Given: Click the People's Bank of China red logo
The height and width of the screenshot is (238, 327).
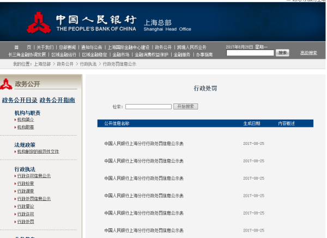Looking at the screenshot, I should (39, 23).
